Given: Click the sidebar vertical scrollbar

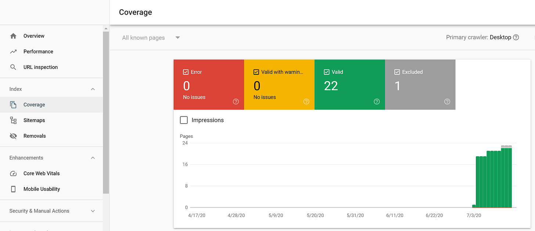Looking at the screenshot, I should (106, 112).
